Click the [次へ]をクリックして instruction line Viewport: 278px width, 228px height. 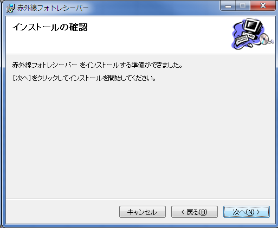coord(84,78)
